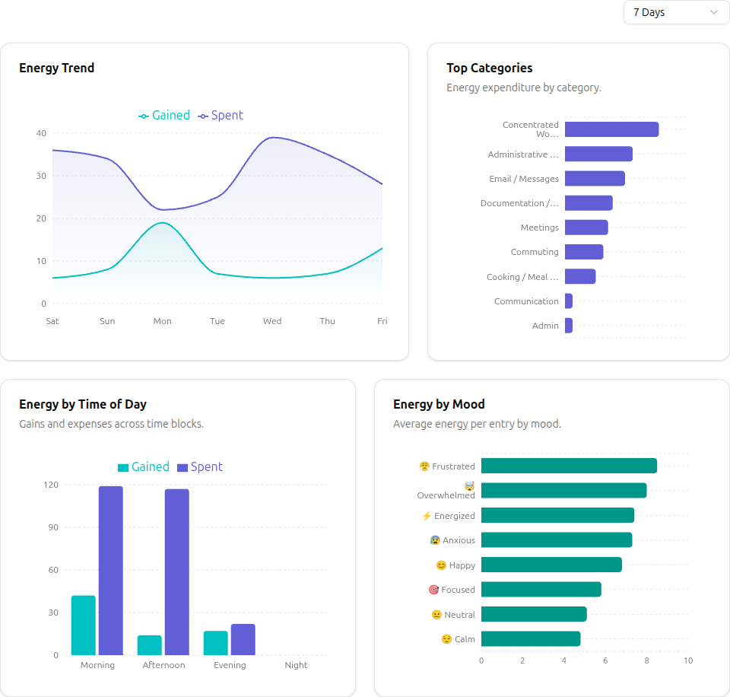Open the 7 Days time range dropdown
730x697 pixels.
676,12
